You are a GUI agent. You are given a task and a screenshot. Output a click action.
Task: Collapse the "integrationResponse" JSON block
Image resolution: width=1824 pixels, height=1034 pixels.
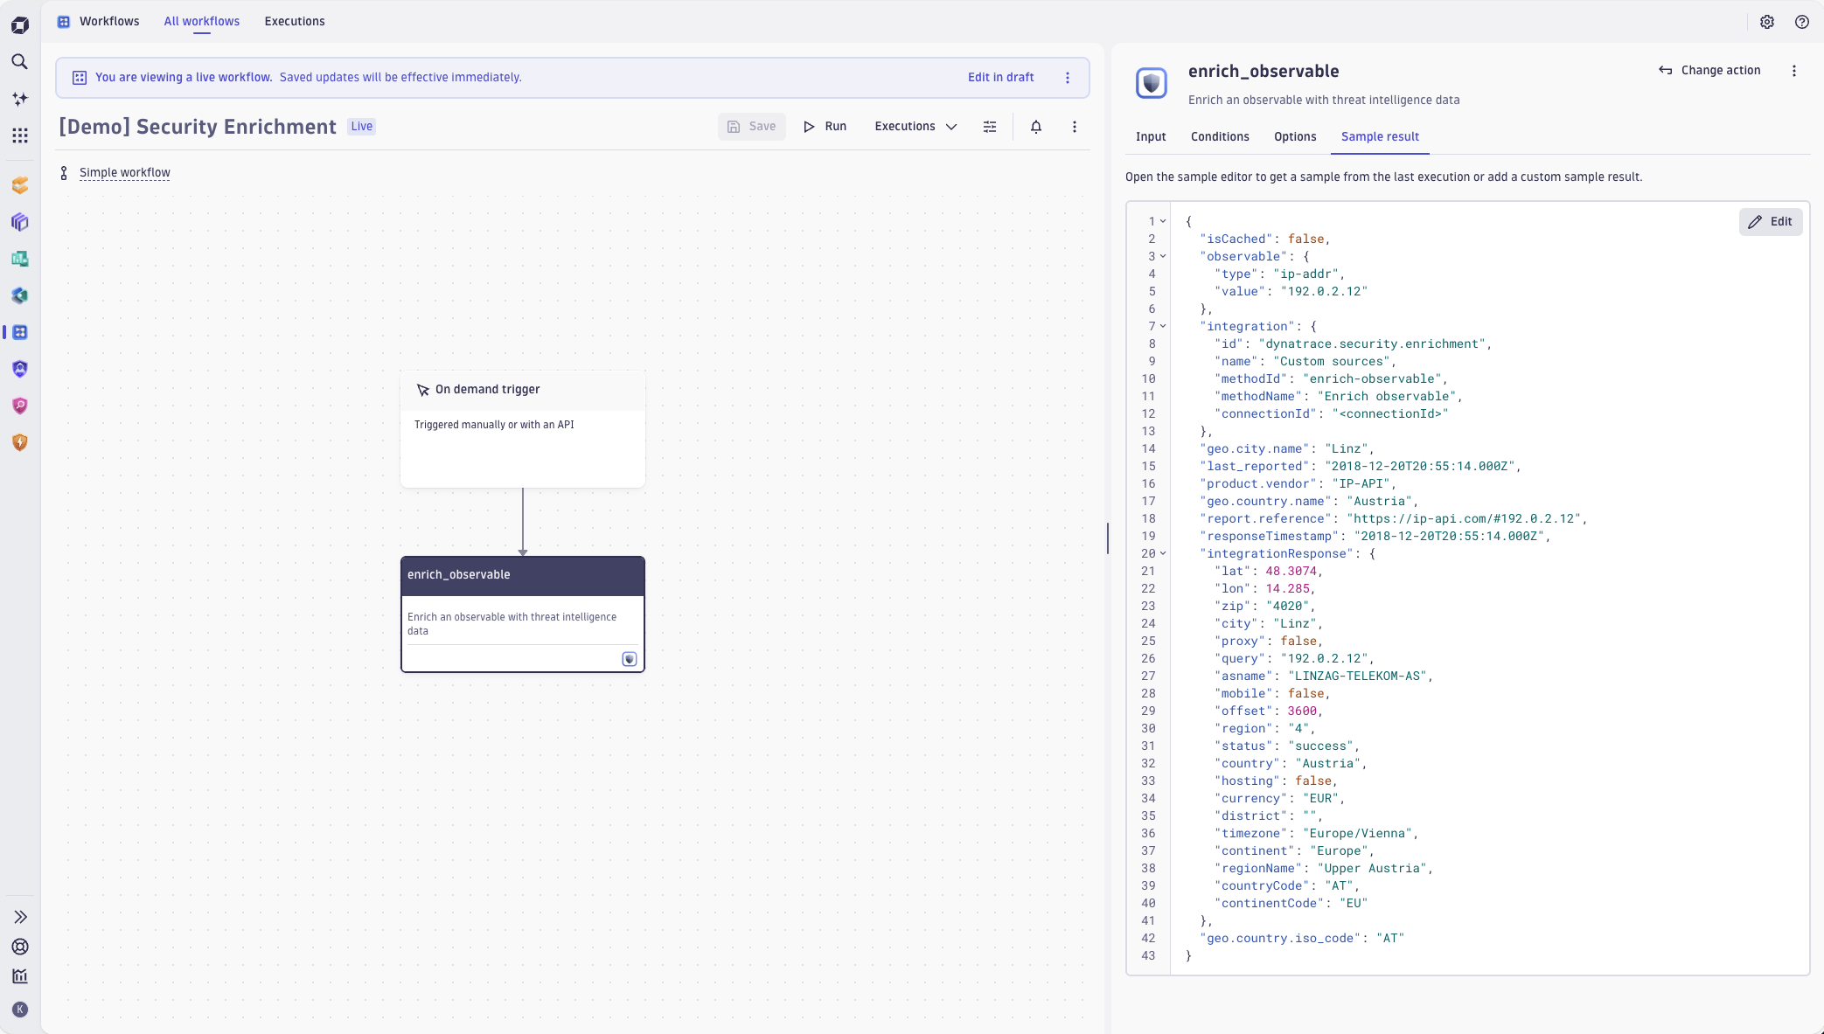(x=1163, y=553)
